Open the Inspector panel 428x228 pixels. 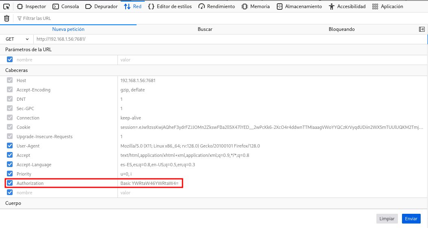pyautogui.click(x=32, y=7)
